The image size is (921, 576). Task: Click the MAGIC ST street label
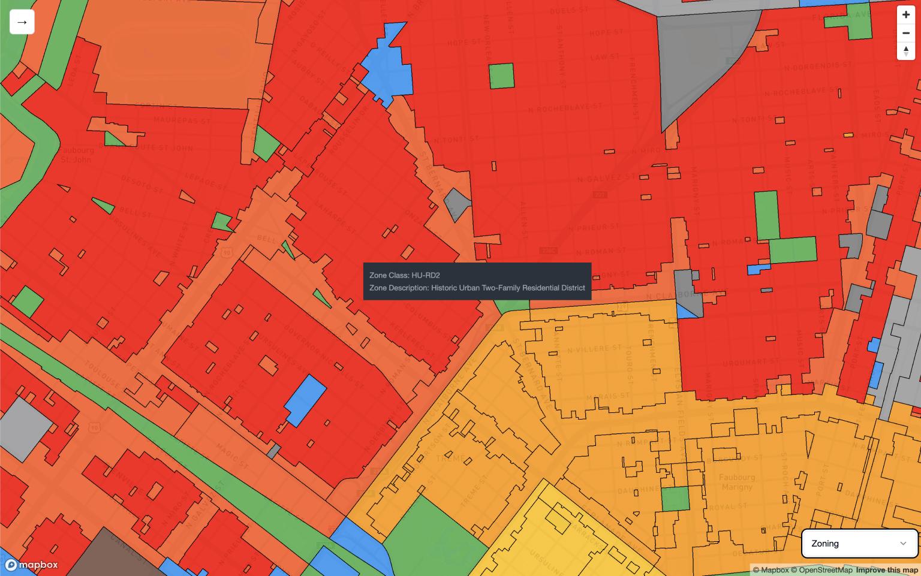231,456
